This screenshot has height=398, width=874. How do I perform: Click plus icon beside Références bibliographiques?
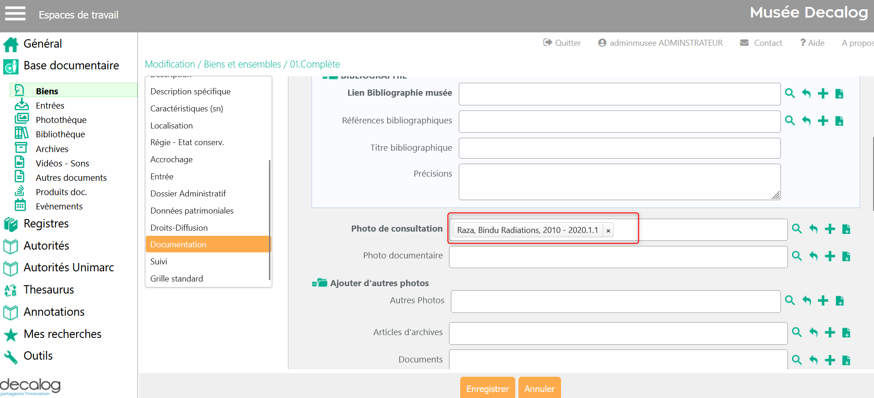(823, 121)
